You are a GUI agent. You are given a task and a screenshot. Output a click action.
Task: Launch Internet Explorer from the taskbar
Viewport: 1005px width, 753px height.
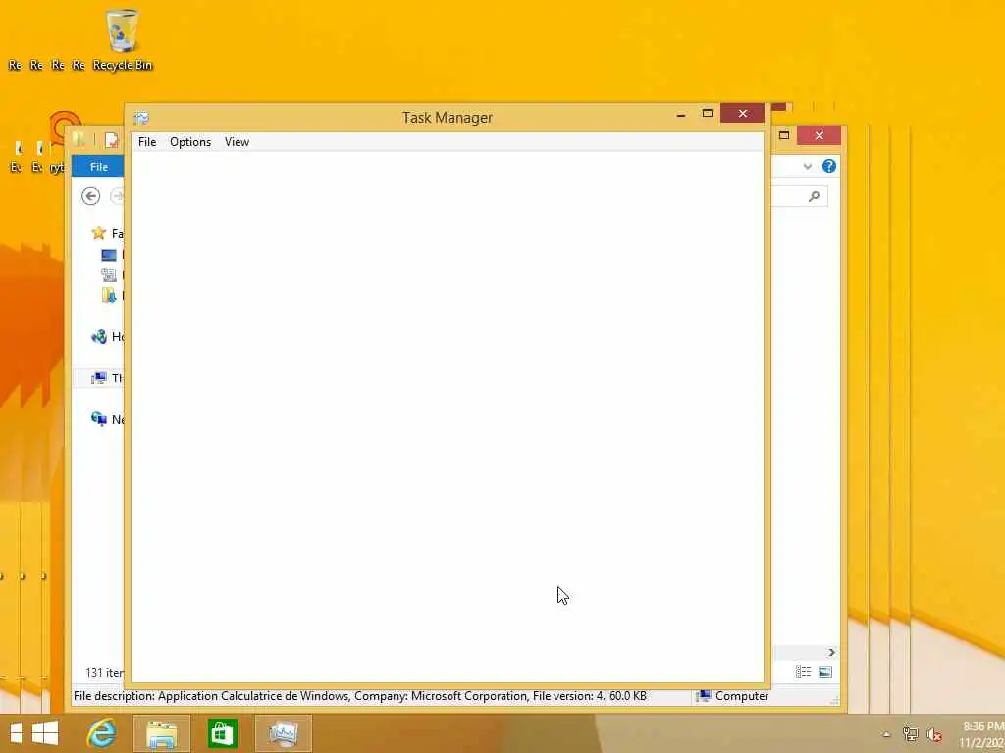101,733
